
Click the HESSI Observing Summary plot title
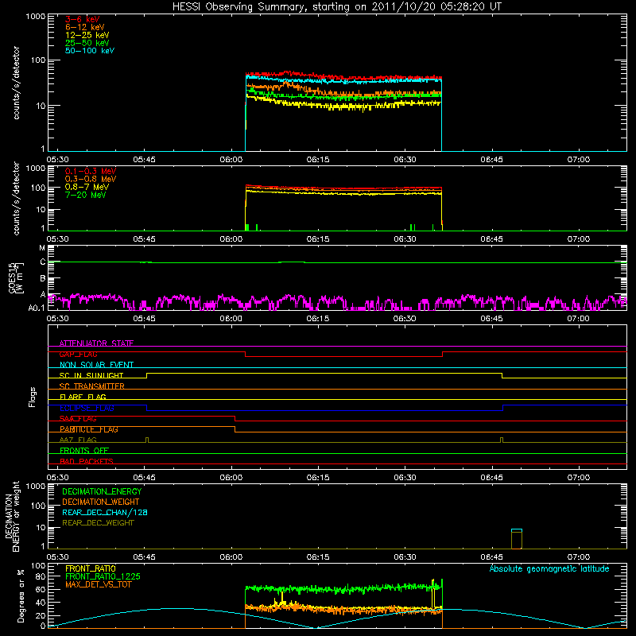pos(336,7)
